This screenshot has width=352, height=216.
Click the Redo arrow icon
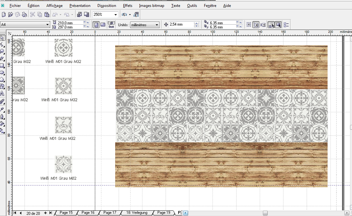[67, 14]
